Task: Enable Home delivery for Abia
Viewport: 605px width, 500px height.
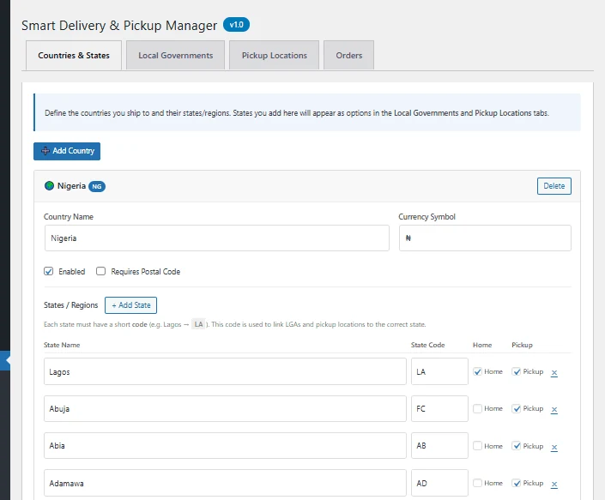Action: [x=478, y=446]
